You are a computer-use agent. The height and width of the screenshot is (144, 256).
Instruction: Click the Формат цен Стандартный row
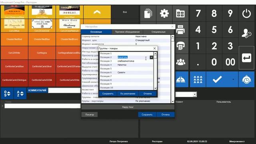(126, 40)
